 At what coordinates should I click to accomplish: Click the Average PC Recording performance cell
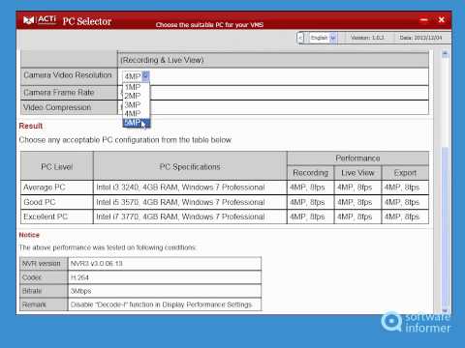[310, 188]
